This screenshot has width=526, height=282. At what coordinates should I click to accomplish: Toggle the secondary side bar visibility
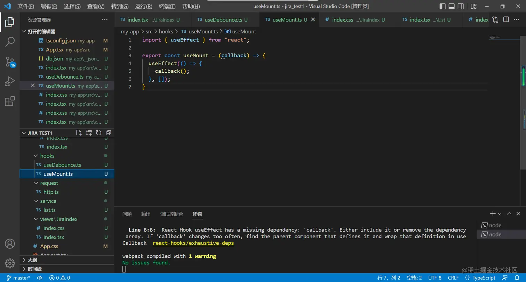pos(461,6)
